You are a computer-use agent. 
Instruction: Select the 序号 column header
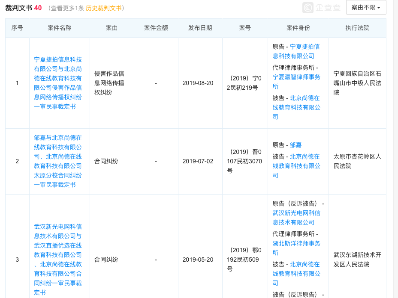click(x=17, y=28)
